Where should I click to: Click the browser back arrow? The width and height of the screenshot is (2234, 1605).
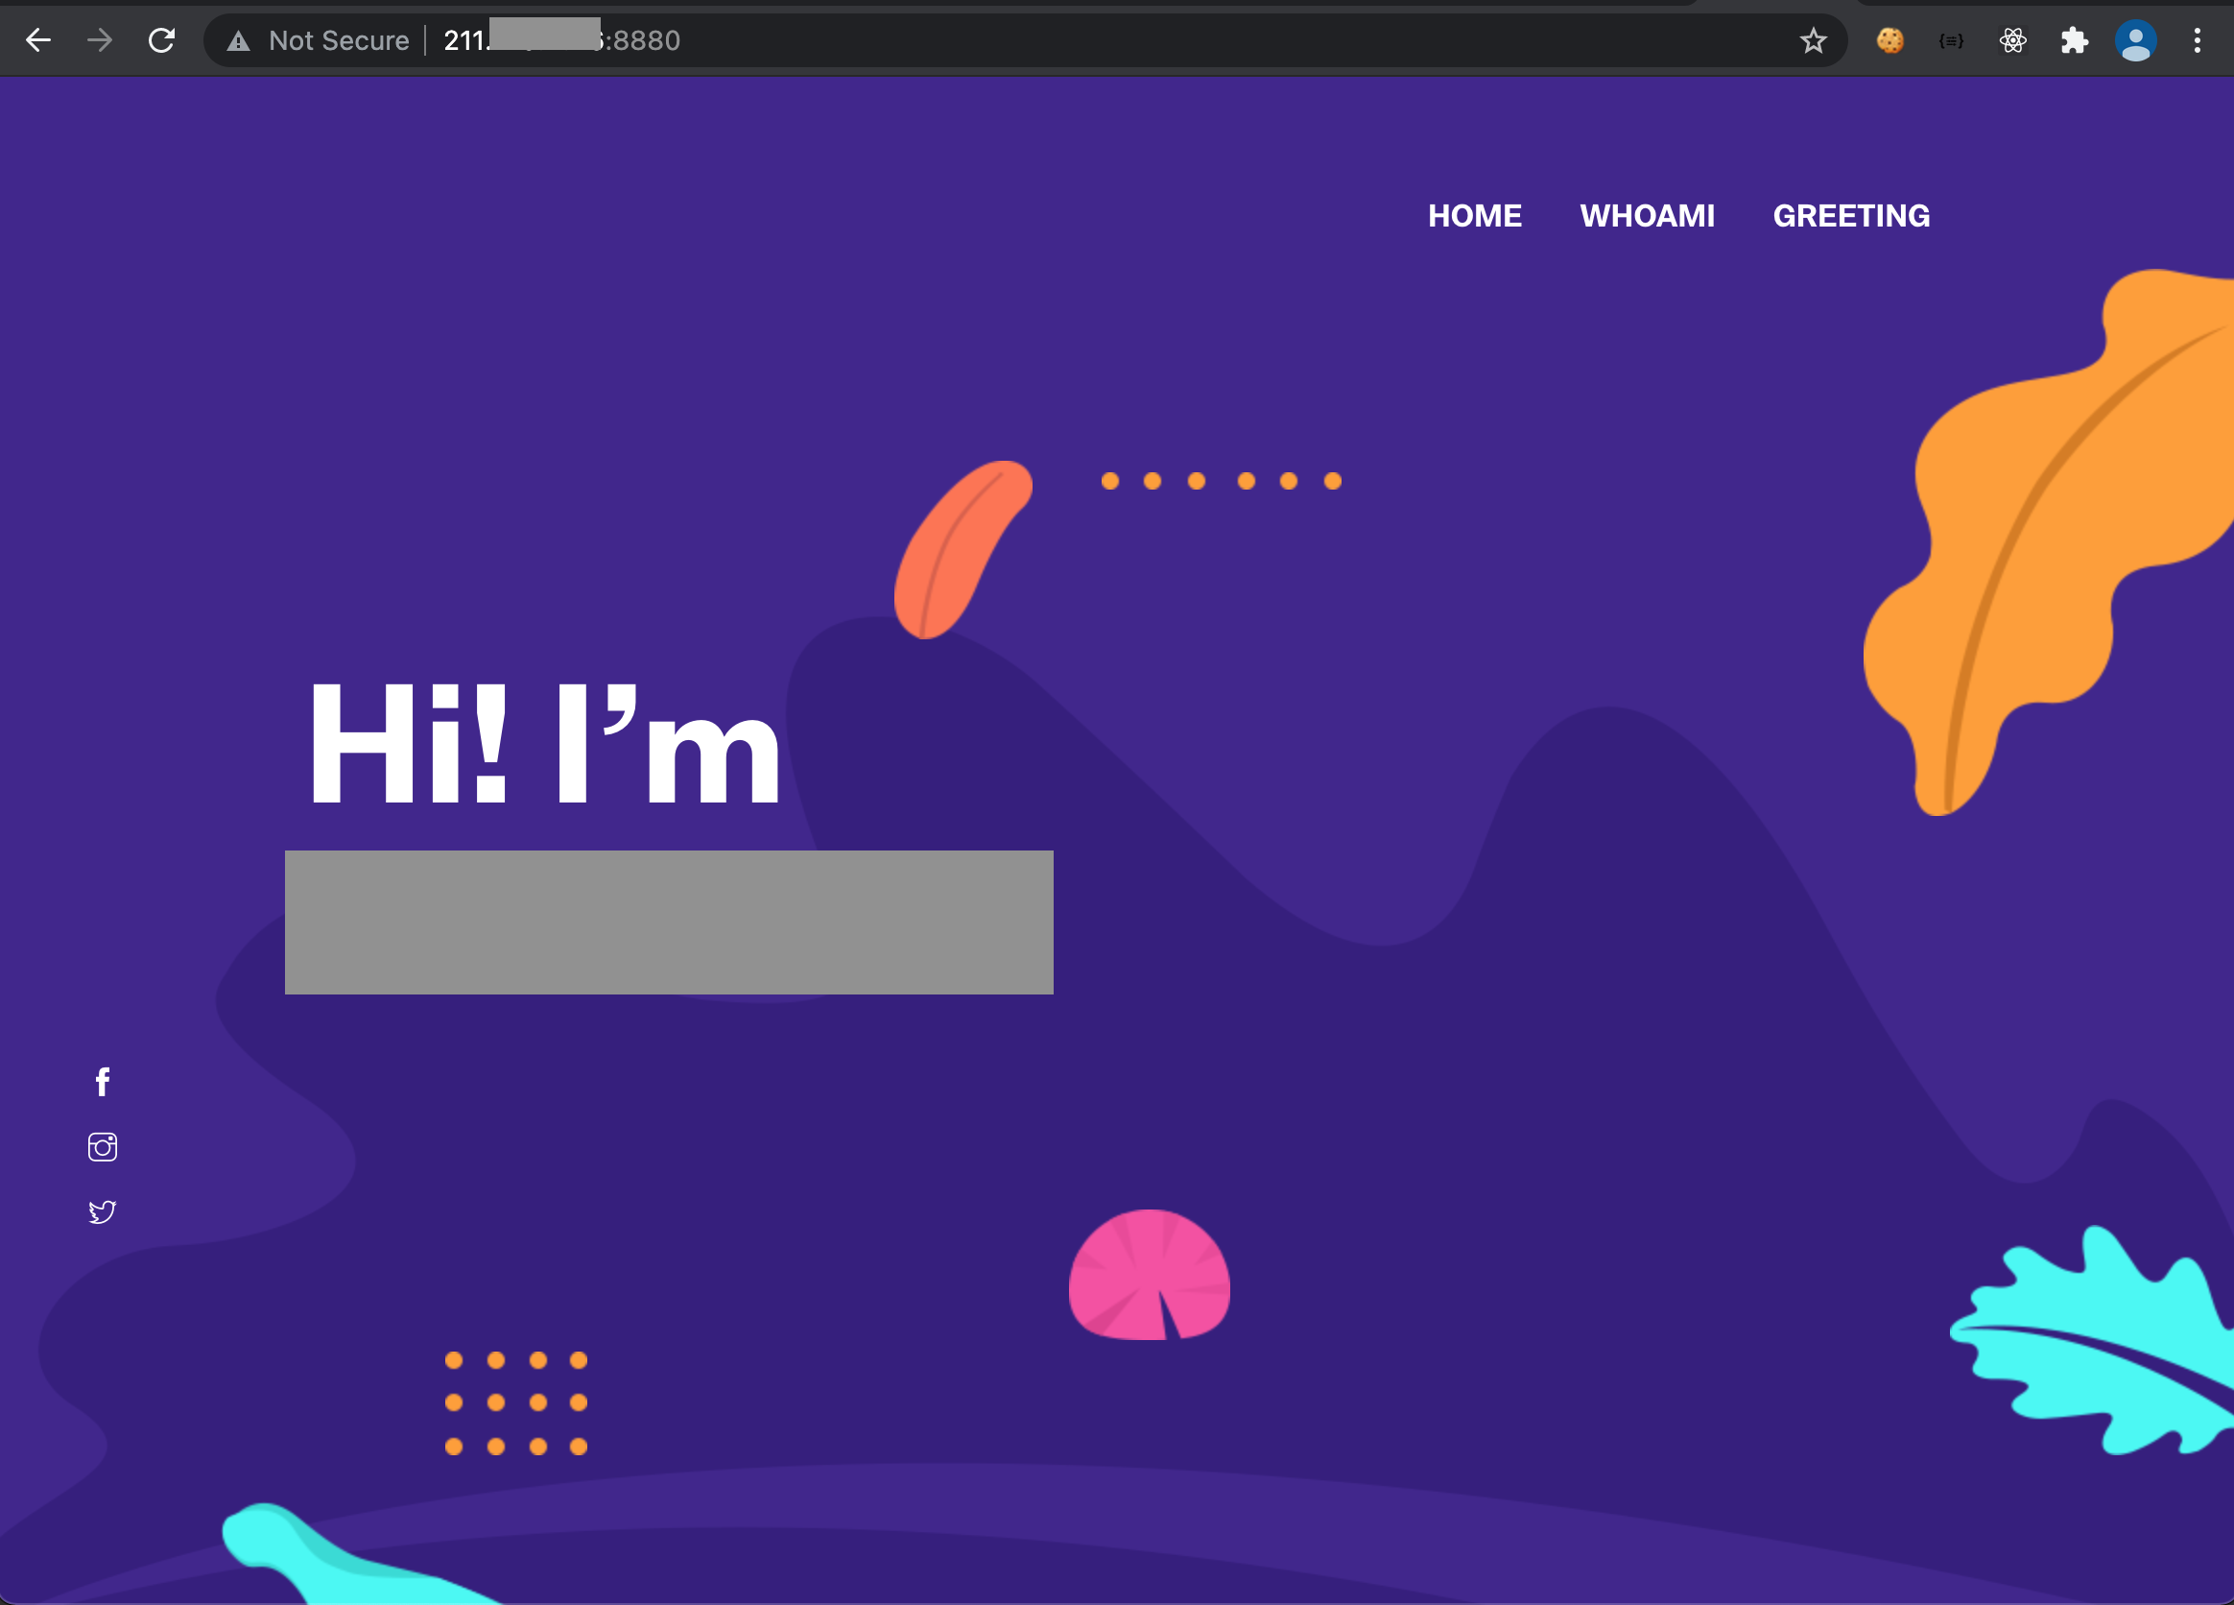click(x=38, y=40)
